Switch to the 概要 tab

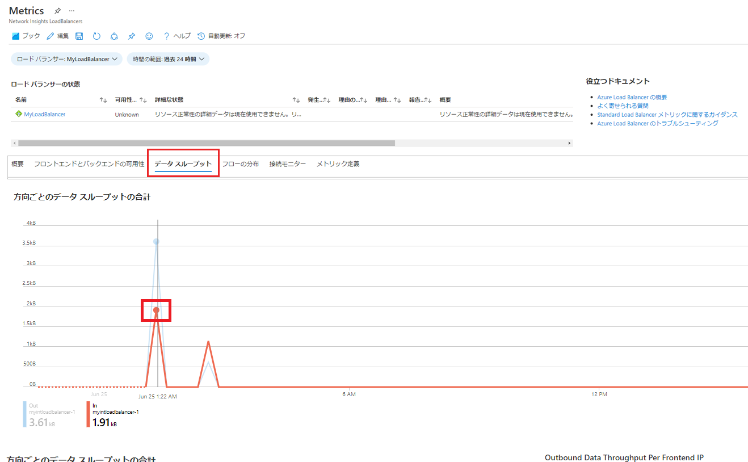pyautogui.click(x=18, y=164)
